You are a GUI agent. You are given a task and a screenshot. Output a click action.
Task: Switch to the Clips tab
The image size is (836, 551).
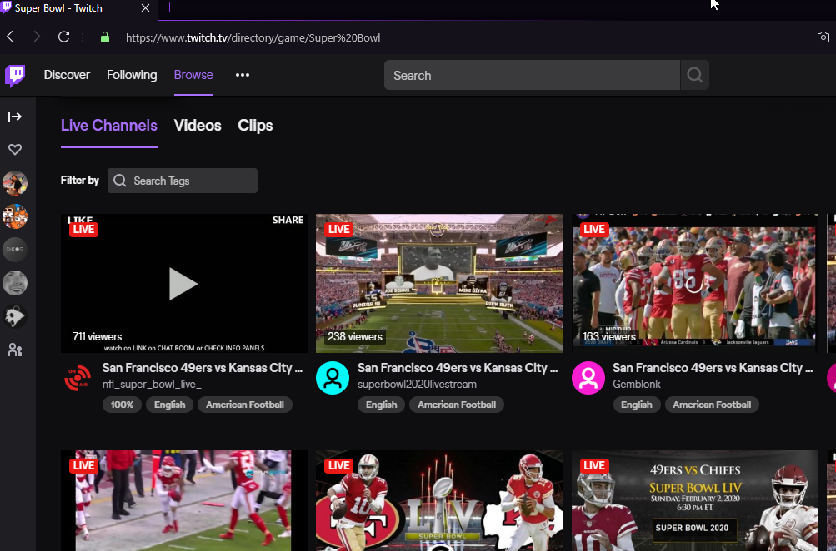(255, 126)
